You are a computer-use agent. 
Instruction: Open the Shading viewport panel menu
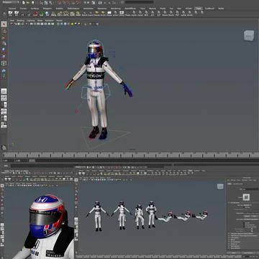20,21
